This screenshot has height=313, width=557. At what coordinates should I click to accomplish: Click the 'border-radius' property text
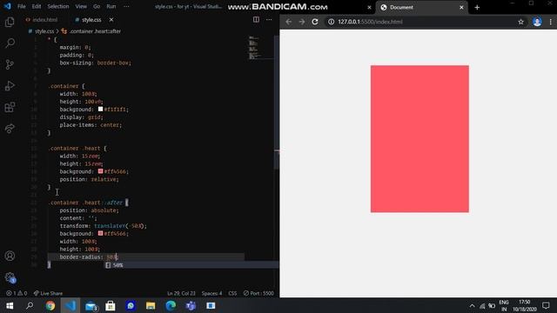pyautogui.click(x=80, y=256)
